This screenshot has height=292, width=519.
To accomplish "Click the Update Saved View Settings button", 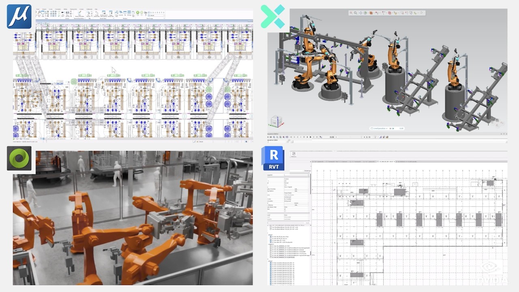I will [x=104, y=13].
